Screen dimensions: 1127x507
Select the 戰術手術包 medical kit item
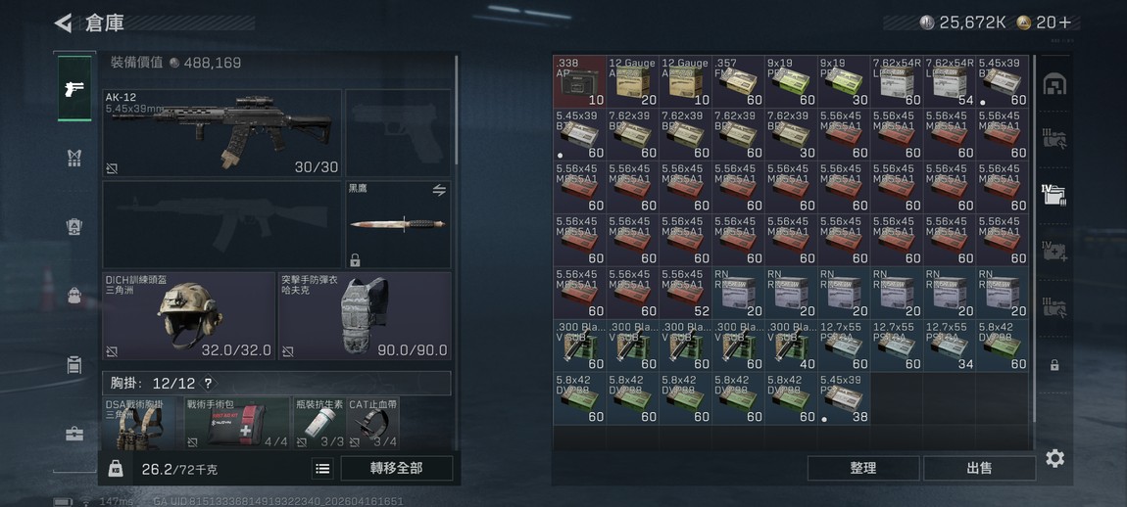click(x=236, y=423)
